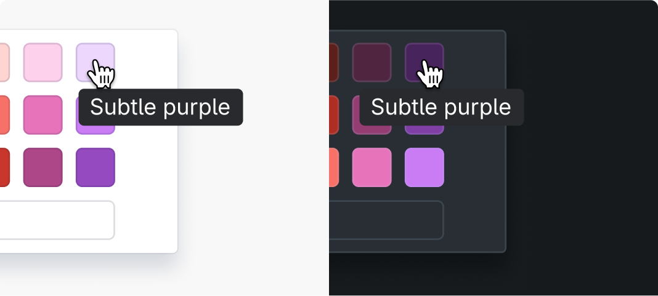Choose the cut-off dark red swatch in light panel's bottom row
658x296 pixels.
point(4,167)
